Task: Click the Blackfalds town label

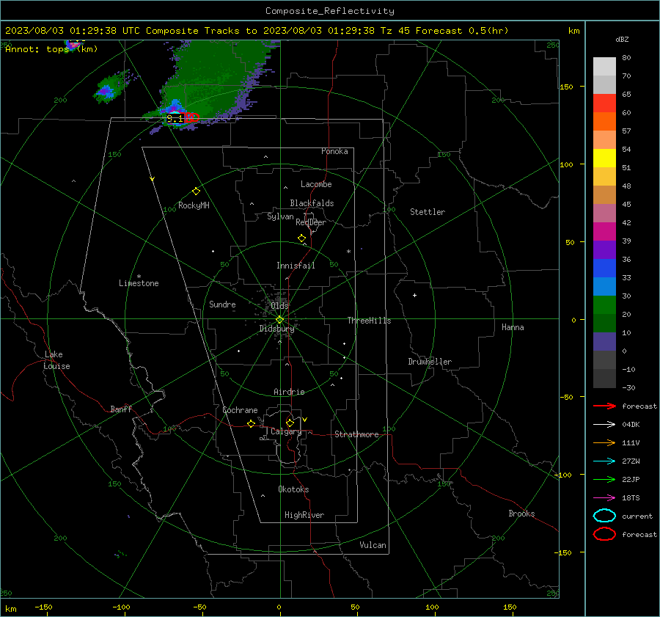Action: click(312, 203)
